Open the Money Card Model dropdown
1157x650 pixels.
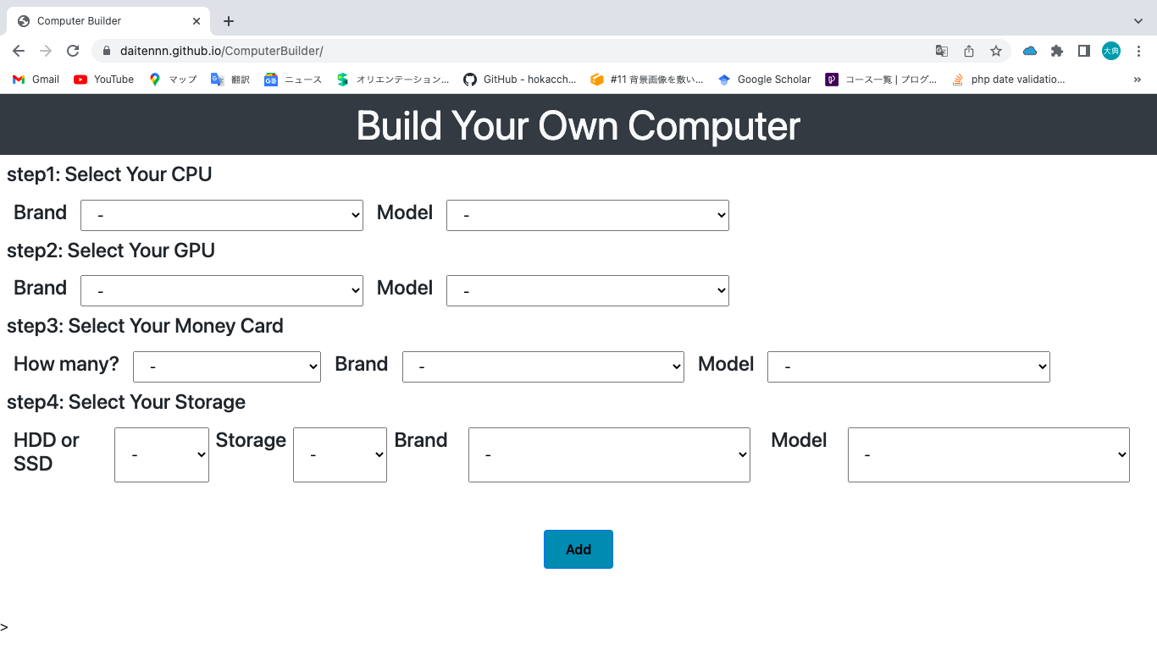pyautogui.click(x=909, y=366)
